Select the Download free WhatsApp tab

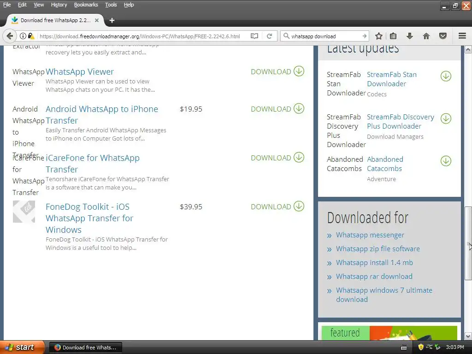[x=55, y=20]
